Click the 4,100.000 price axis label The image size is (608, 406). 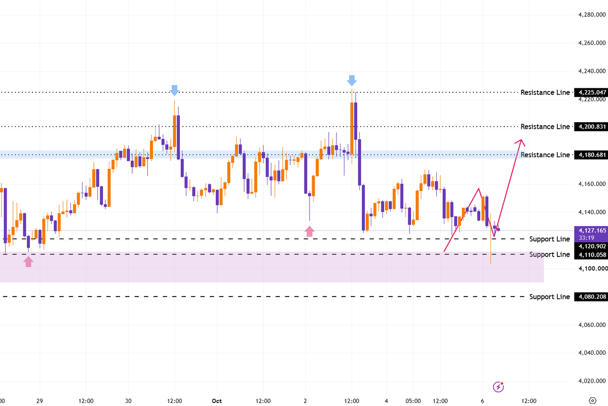pos(592,268)
